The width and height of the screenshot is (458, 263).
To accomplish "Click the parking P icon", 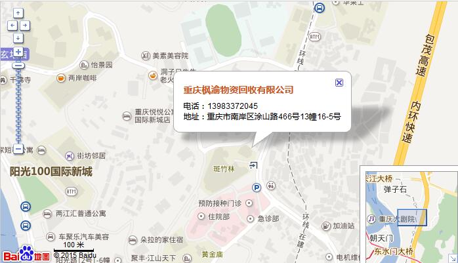I will 256,188.
